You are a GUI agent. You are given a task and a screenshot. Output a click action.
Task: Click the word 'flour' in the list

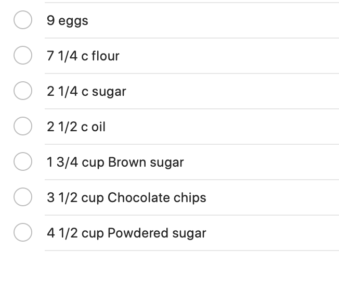105,56
